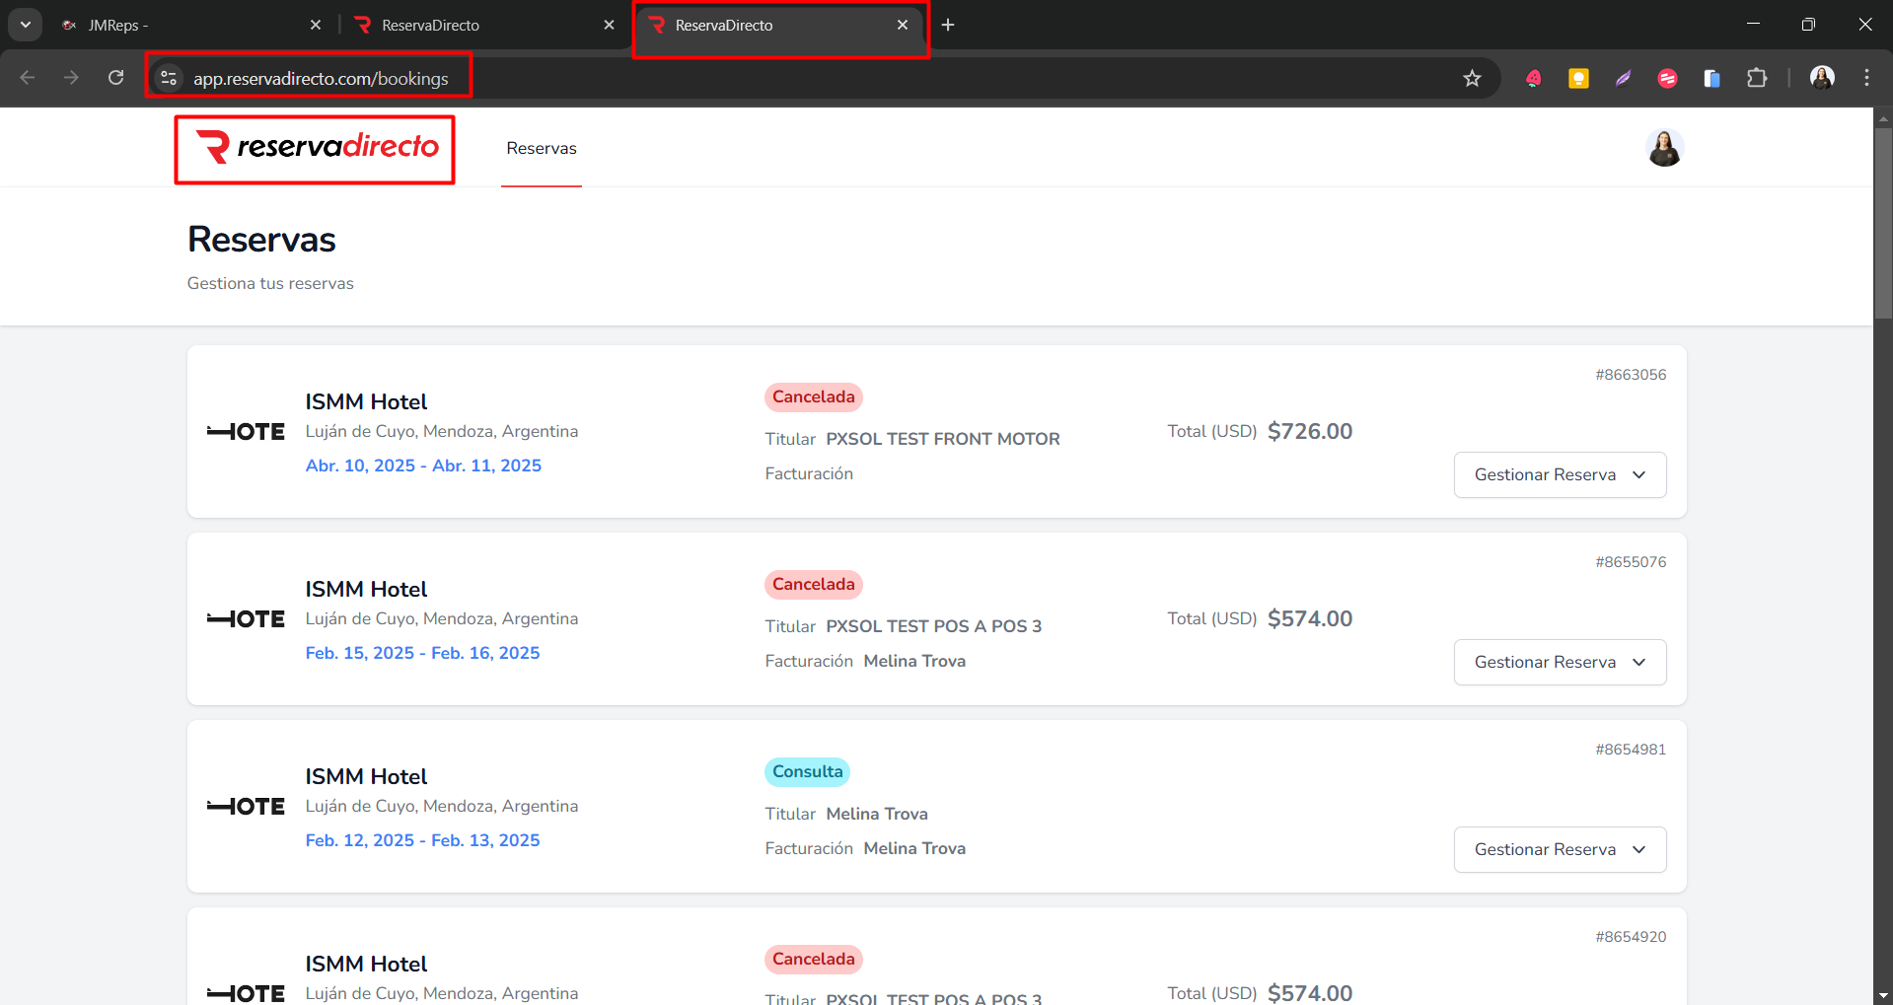Select the Reservas navigation tab
The image size is (1893, 1005).
coord(541,148)
